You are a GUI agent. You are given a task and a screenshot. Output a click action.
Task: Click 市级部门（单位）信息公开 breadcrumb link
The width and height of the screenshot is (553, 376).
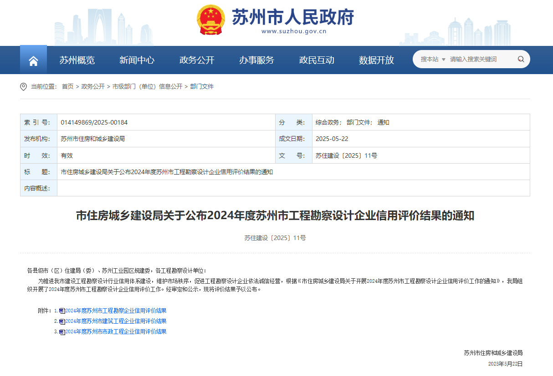coord(147,86)
